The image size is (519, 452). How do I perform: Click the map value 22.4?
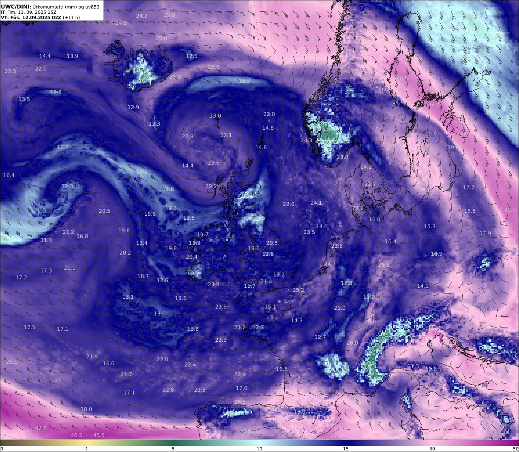point(190,365)
